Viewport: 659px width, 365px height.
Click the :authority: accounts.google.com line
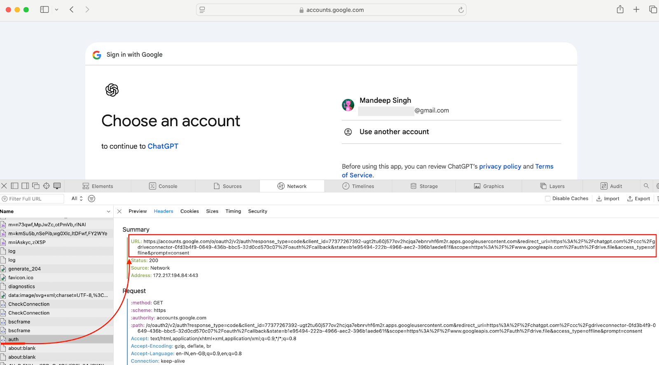click(x=168, y=318)
